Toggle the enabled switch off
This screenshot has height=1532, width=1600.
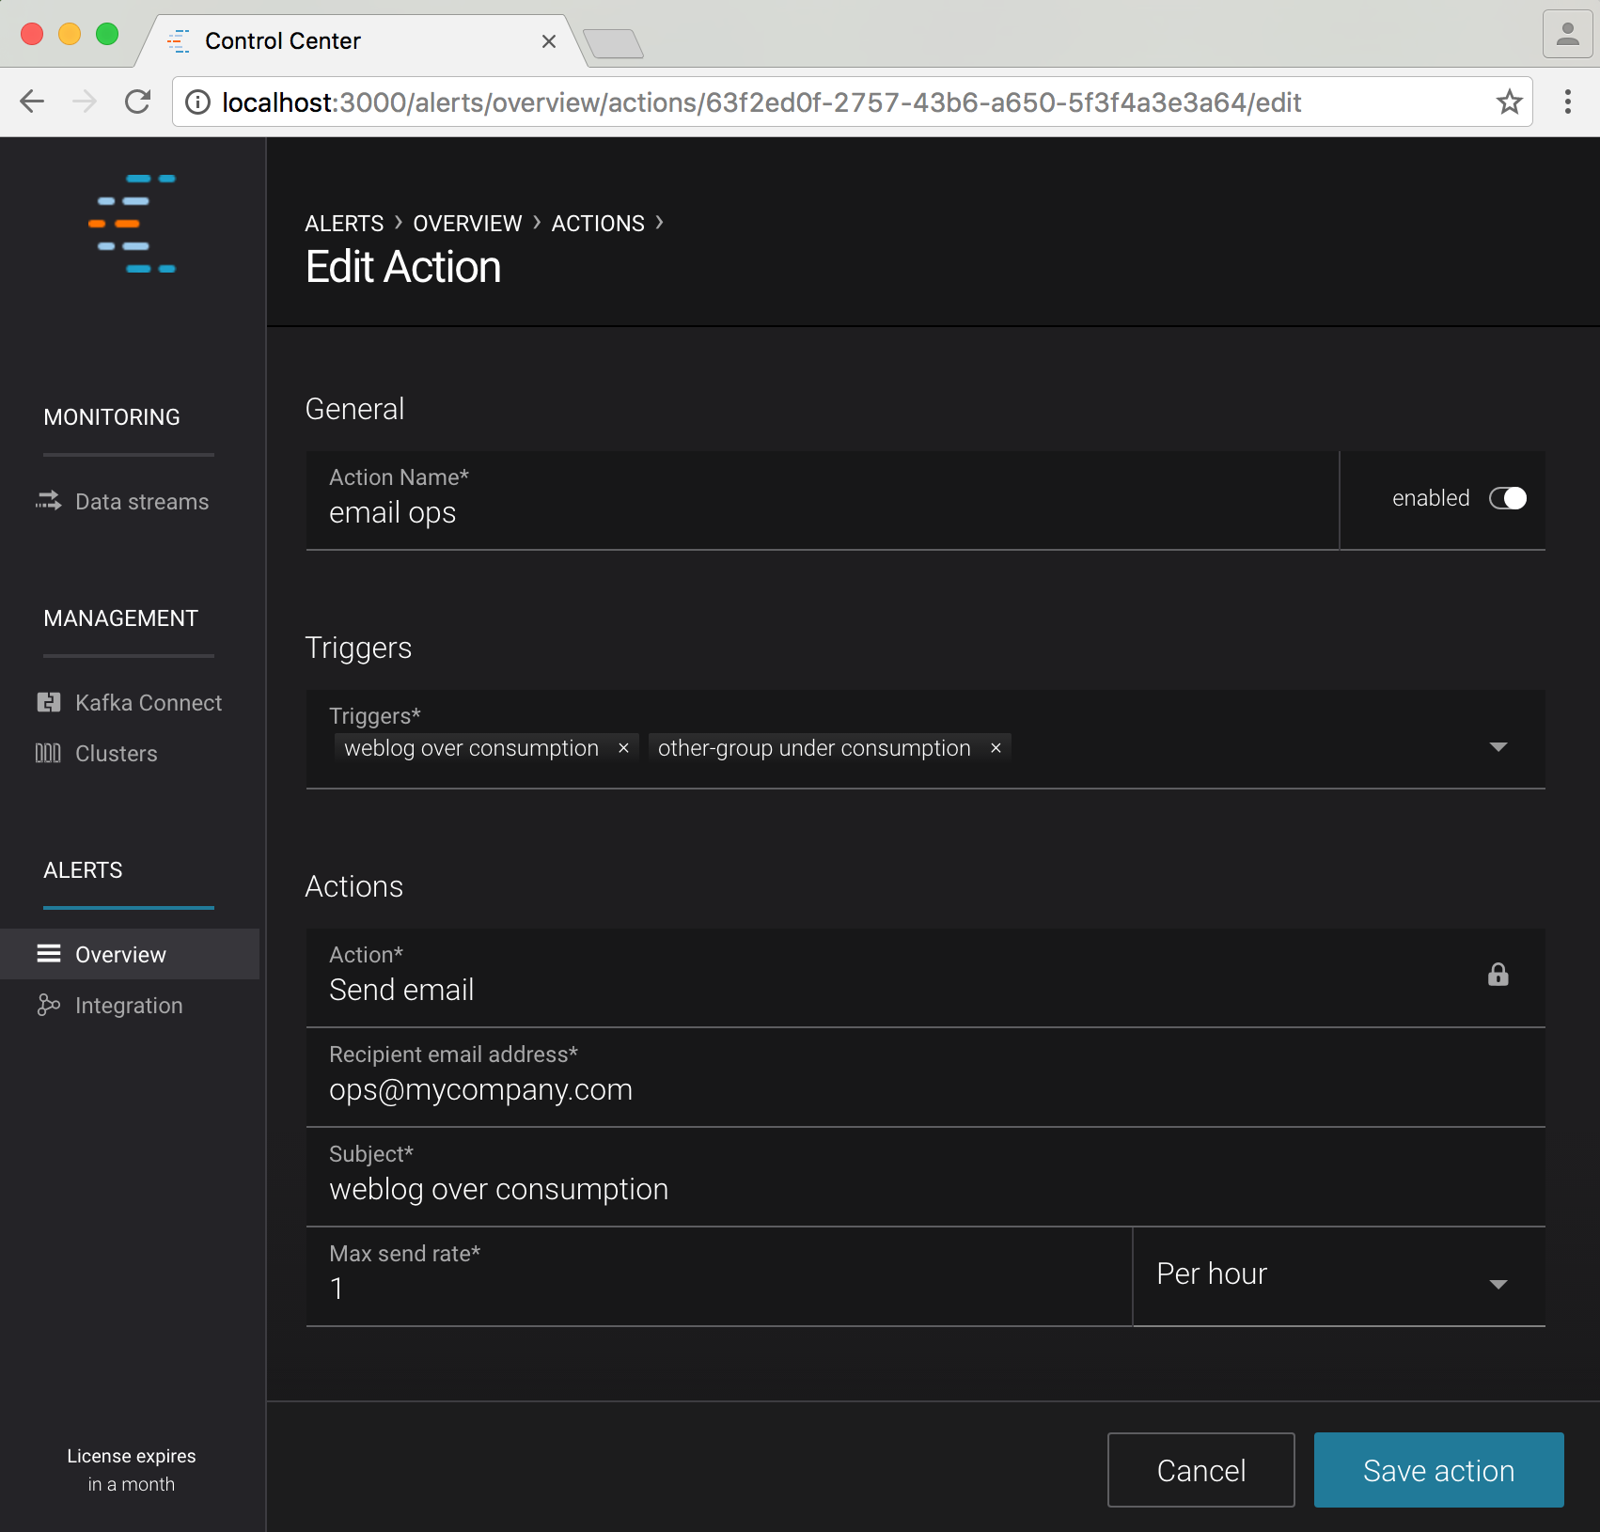pyautogui.click(x=1507, y=498)
